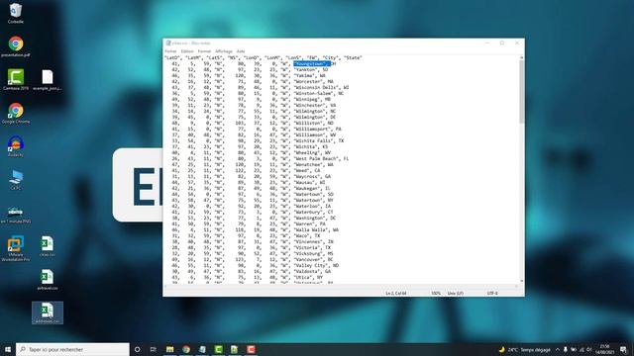Click the UTF-8 encoding status entry

pyautogui.click(x=492, y=293)
